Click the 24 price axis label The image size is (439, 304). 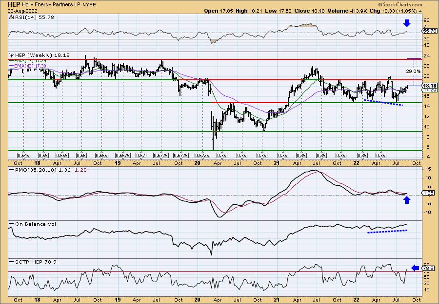tap(427, 55)
